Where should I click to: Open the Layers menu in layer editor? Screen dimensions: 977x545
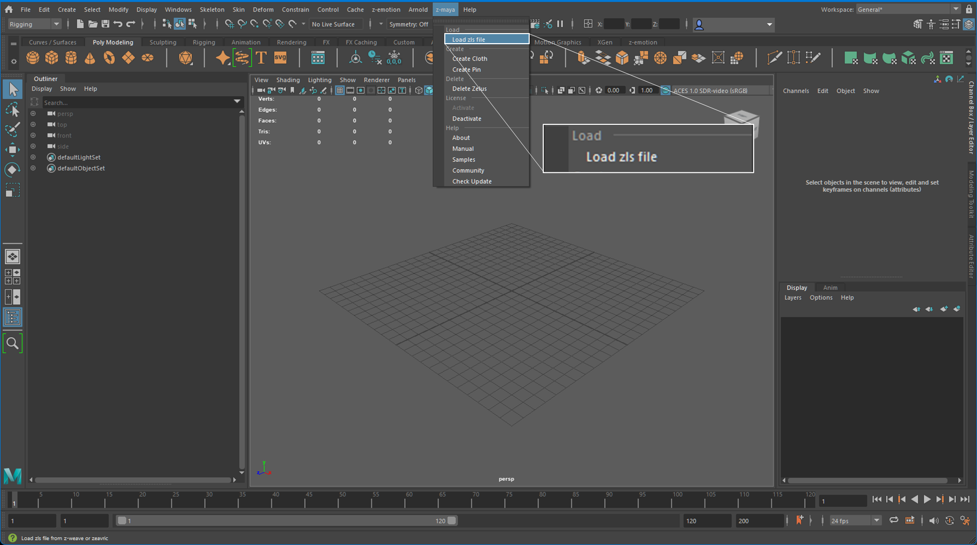click(x=793, y=297)
